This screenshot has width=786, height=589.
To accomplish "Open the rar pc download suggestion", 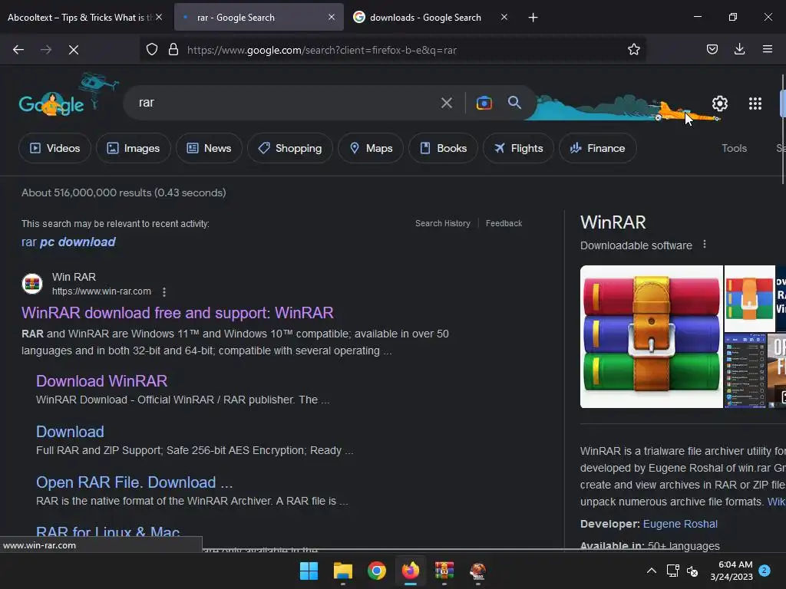I will point(68,242).
